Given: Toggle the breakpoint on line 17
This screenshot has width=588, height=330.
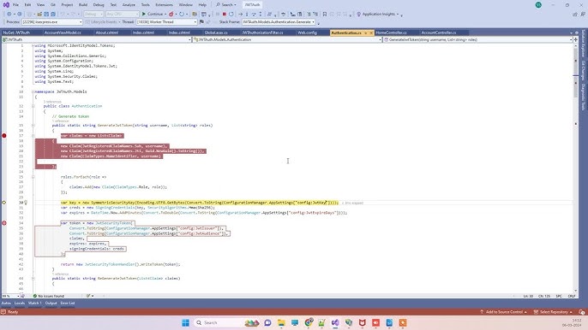Looking at the screenshot, I should click(4, 135).
